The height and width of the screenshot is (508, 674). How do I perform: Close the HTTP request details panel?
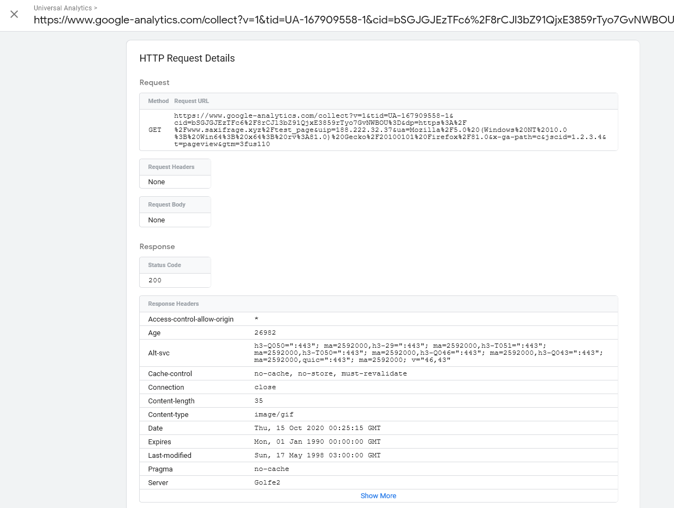tap(14, 14)
